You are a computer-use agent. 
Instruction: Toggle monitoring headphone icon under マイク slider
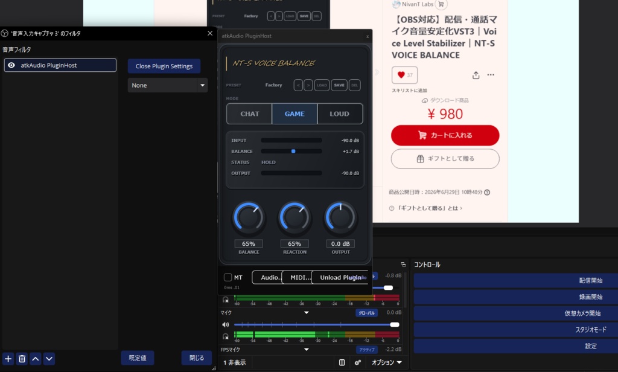click(x=226, y=336)
